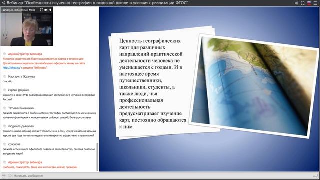Select the name краснова in chat
The width and height of the screenshot is (320, 180).
(x=14, y=144)
